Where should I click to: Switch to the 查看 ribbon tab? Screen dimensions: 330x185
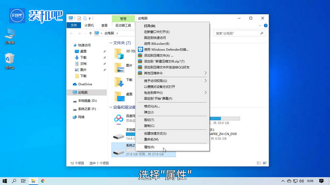[104, 25]
